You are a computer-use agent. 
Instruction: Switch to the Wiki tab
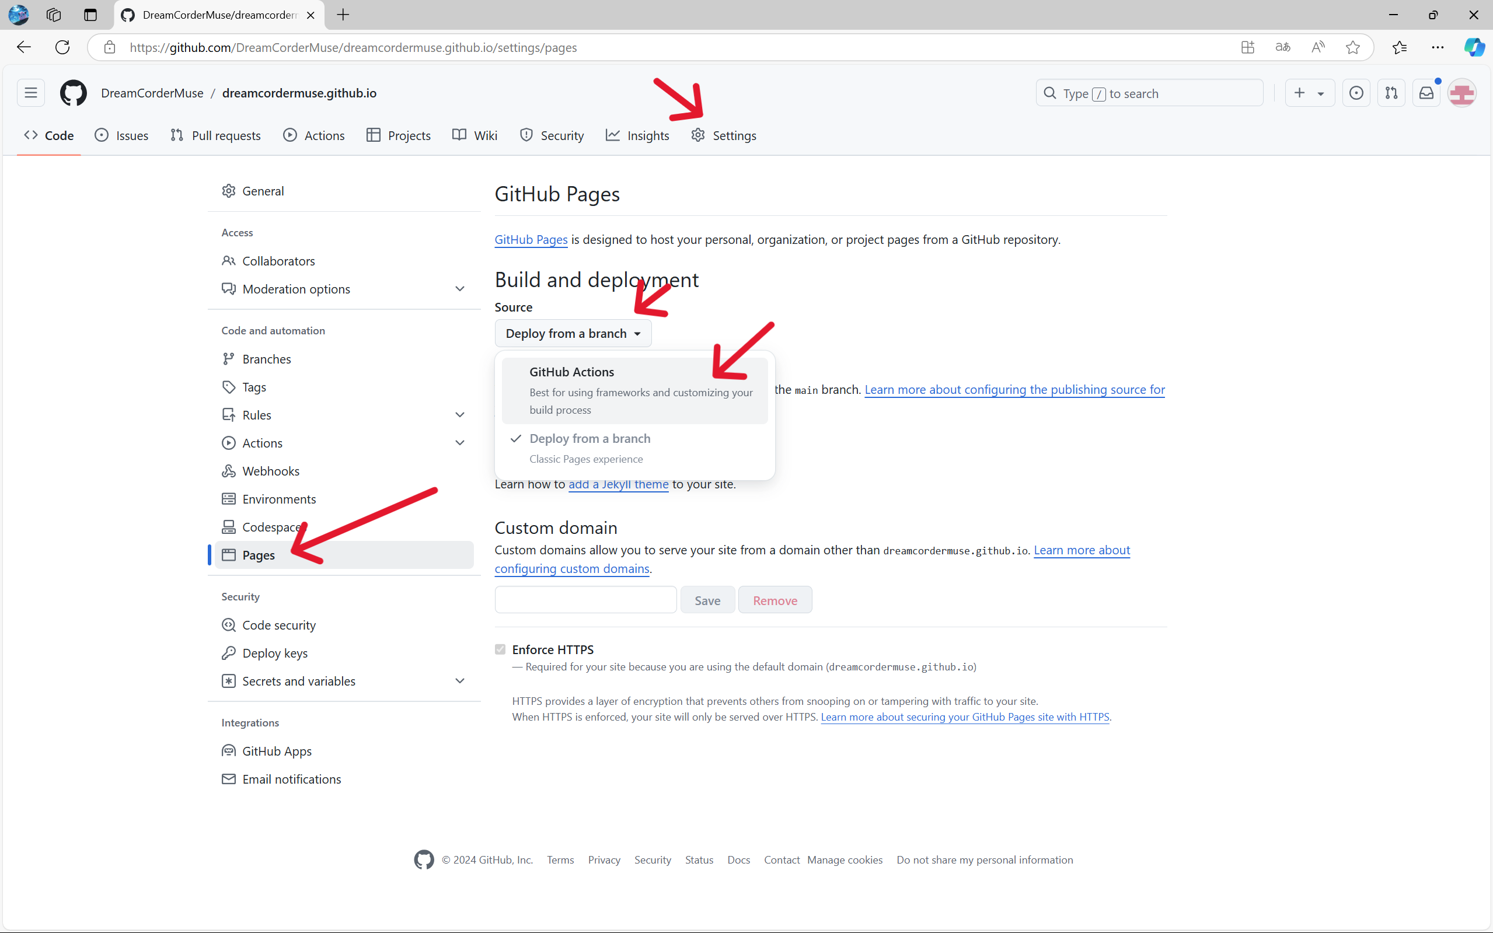[475, 135]
